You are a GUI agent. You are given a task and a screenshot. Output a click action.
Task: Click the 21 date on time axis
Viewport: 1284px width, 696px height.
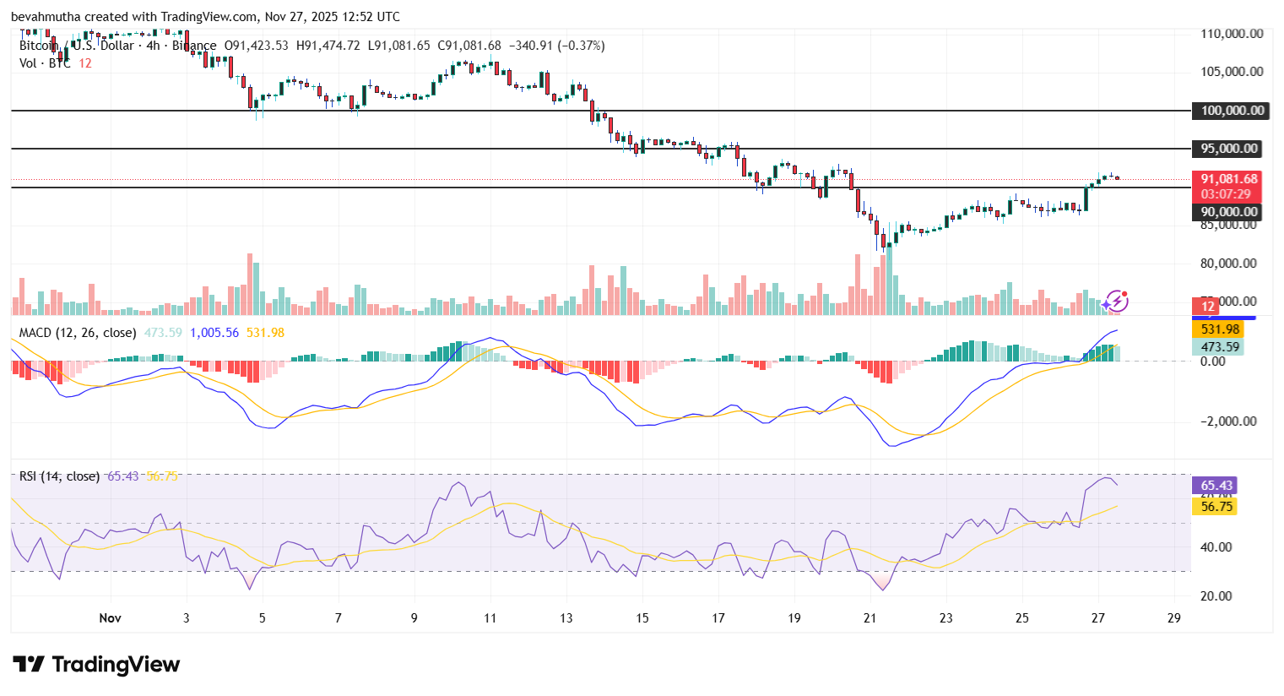(x=870, y=618)
